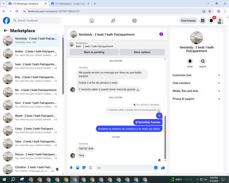This screenshot has width=229, height=183.
Task: Choose a sticker from the composer
Action: click(x=84, y=168)
